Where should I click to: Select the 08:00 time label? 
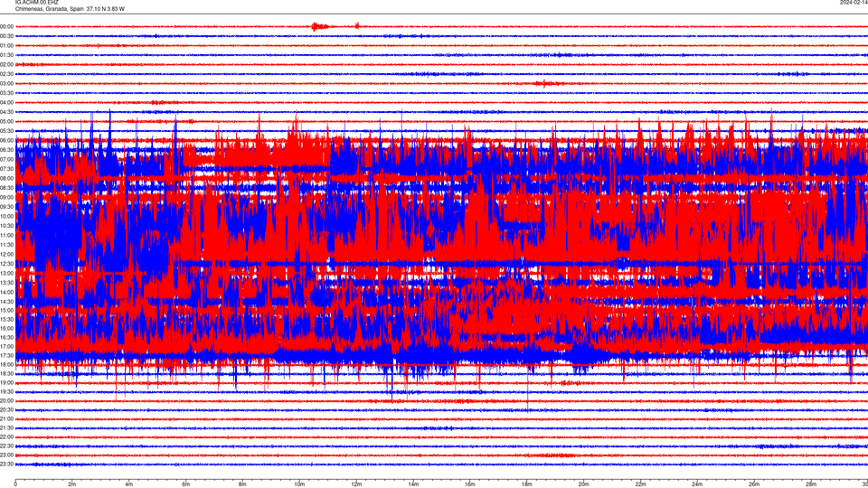[x=6, y=178]
